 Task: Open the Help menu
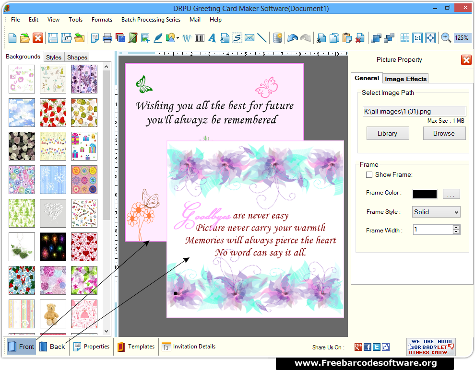point(215,20)
